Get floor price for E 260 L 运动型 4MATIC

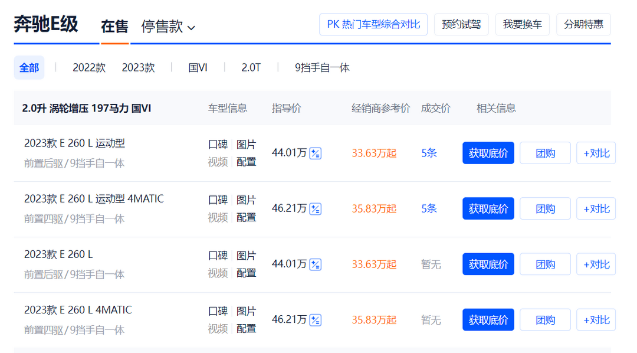488,208
